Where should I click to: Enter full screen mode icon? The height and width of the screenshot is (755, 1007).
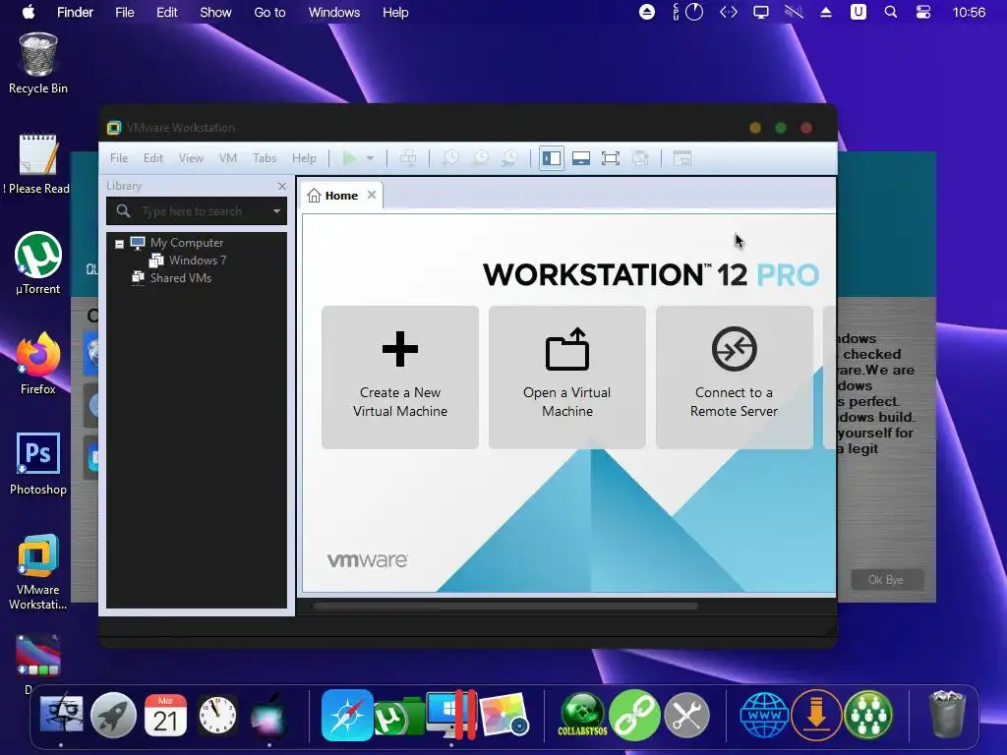click(611, 158)
